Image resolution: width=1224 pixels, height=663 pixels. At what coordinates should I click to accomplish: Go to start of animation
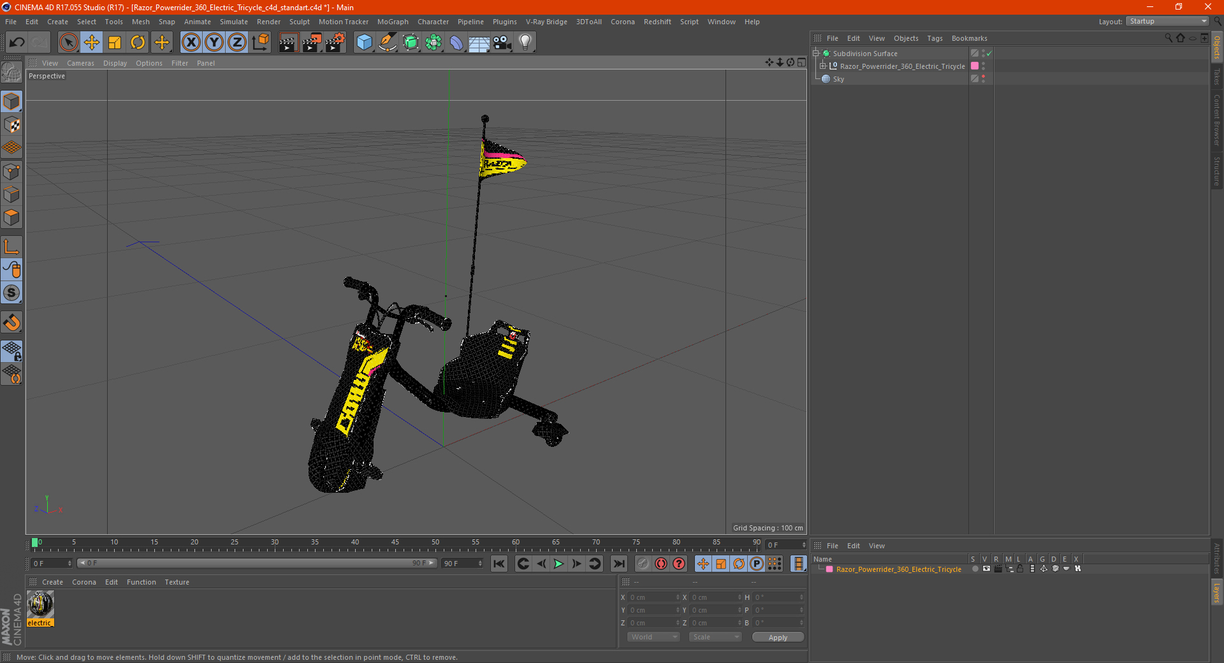point(499,564)
